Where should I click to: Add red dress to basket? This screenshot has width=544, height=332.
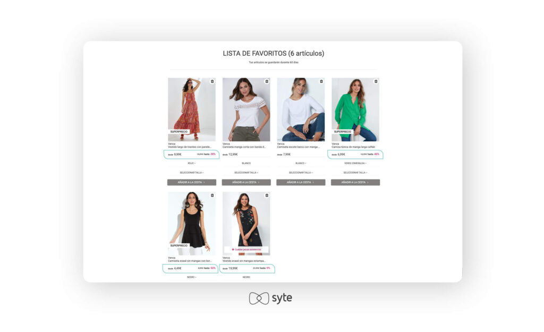191,182
